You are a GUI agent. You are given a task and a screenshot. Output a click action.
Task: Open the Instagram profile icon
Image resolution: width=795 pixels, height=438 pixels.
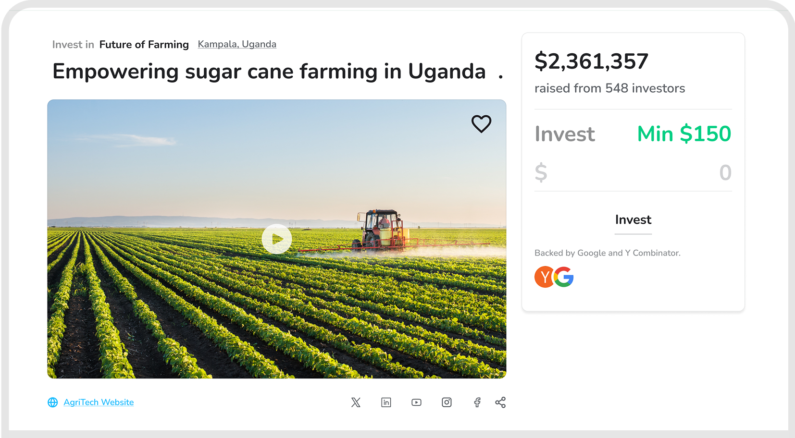click(x=447, y=402)
